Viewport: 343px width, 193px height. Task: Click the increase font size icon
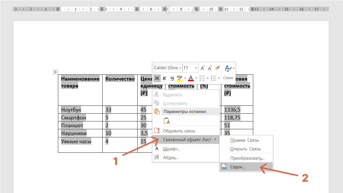pos(202,68)
